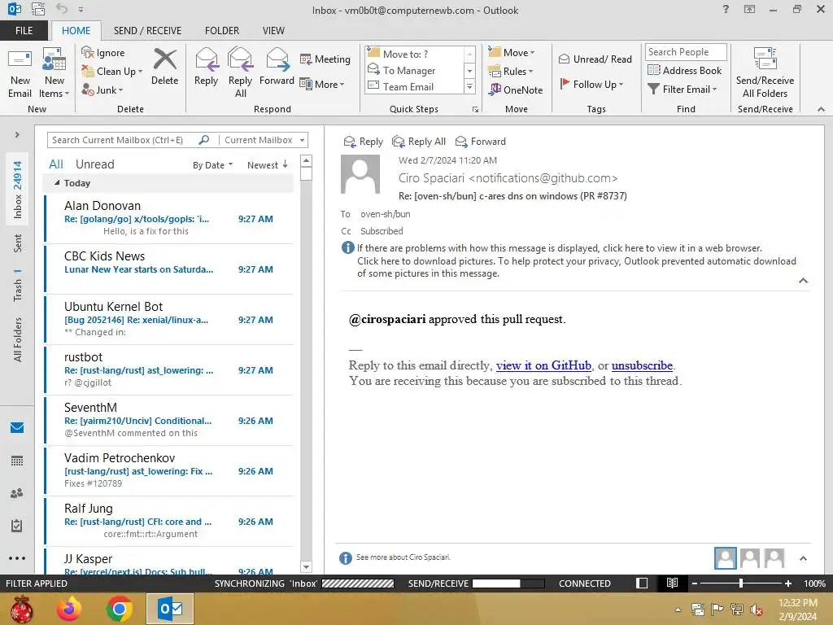Switch to Mail view
The image size is (833, 625).
pos(17,427)
